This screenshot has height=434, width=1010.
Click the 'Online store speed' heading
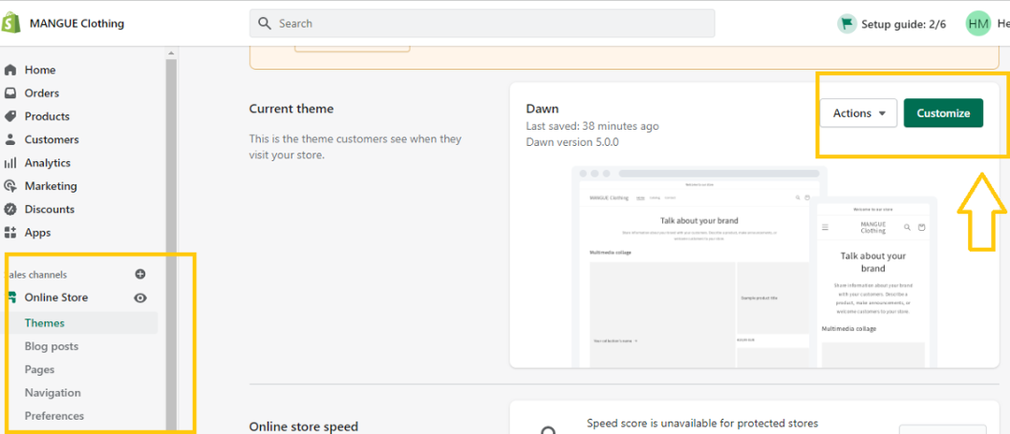303,427
